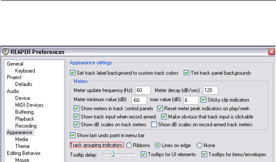Open the Defaults page under Project
Viewport: 276px width, 162px height.
pyautogui.click(x=24, y=84)
